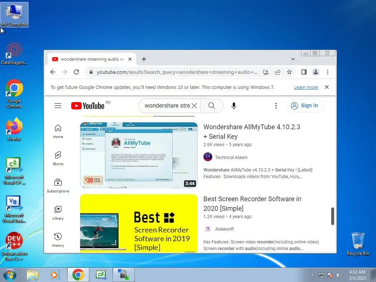Open Shorts in the YouTube sidebar
This screenshot has width=376, height=282.
[x=58, y=159]
